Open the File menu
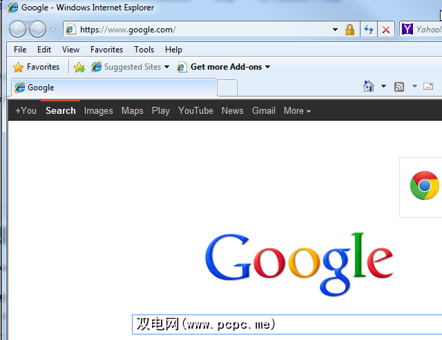 pos(20,50)
